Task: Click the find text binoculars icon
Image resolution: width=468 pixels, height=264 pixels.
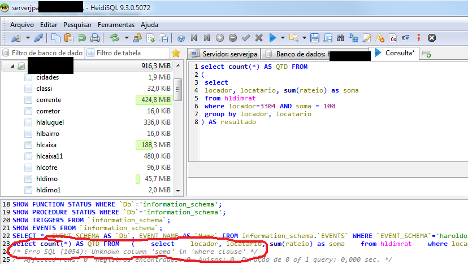Action: 341,38
